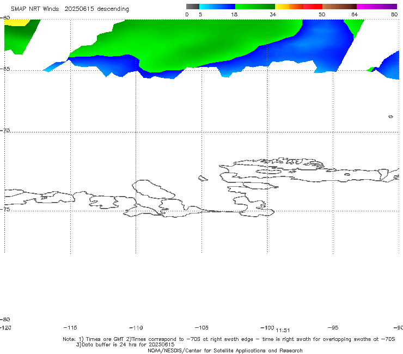Select the red segment of the color bar
The width and height of the screenshot is (403, 354).
(x=313, y=7)
